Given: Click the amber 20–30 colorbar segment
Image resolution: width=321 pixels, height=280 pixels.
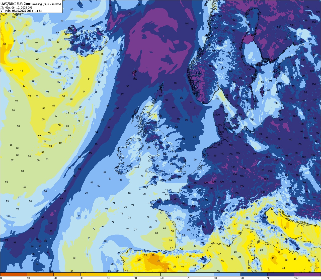Looking at the screenshot, I should pos(67,274).
